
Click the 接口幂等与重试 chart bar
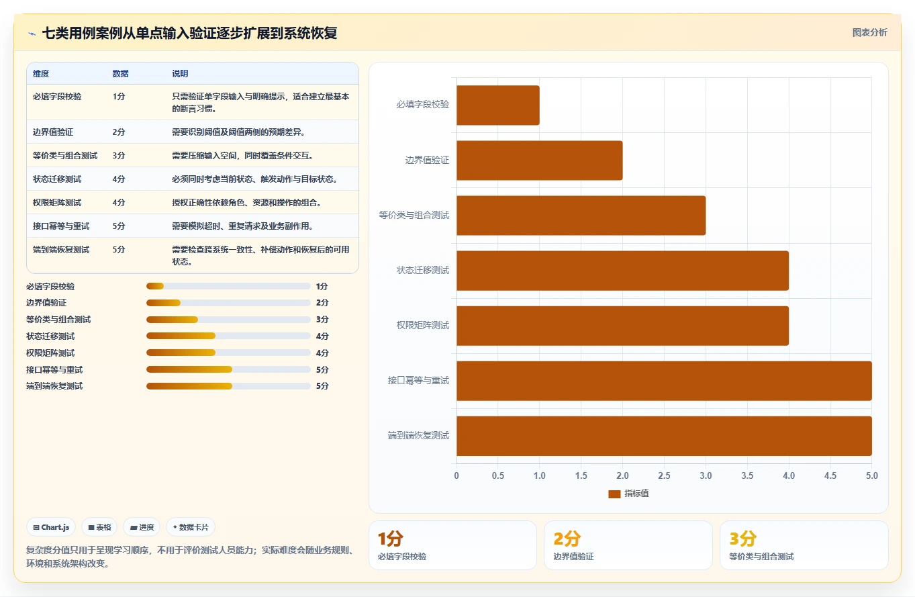coord(664,381)
